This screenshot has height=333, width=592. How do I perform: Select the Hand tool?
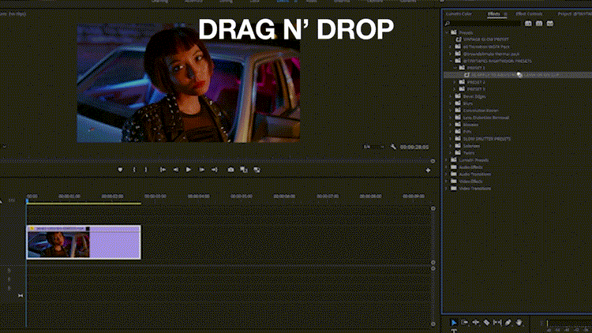[x=519, y=322]
